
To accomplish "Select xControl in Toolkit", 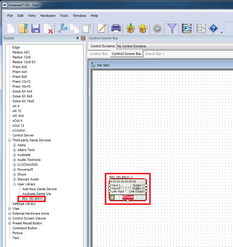I will click(x=19, y=130).
